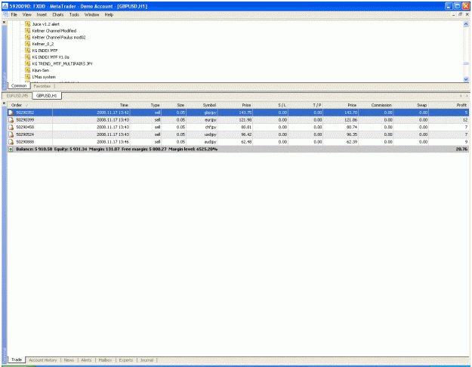Image resolution: width=472 pixels, height=367 pixels.
Task: Click the Keltner Channel Modified label
Action: pos(54,31)
